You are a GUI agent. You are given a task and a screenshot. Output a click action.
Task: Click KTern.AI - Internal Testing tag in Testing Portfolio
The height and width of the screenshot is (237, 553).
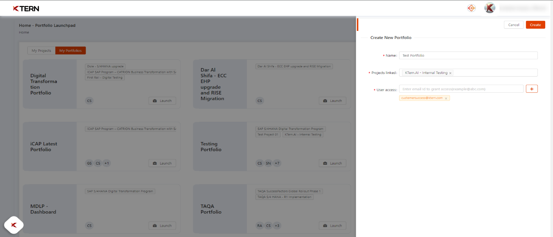[303, 134]
